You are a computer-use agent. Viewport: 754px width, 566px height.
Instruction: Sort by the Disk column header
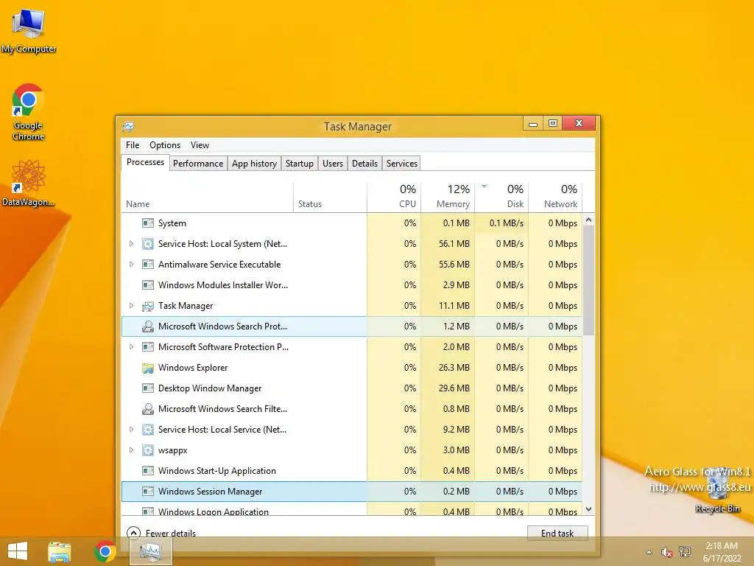point(501,198)
